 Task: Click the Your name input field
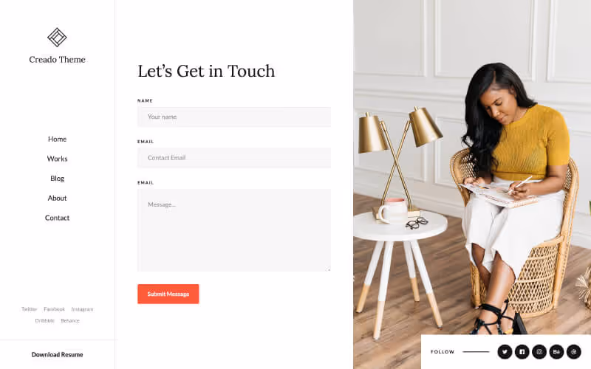tap(234, 117)
